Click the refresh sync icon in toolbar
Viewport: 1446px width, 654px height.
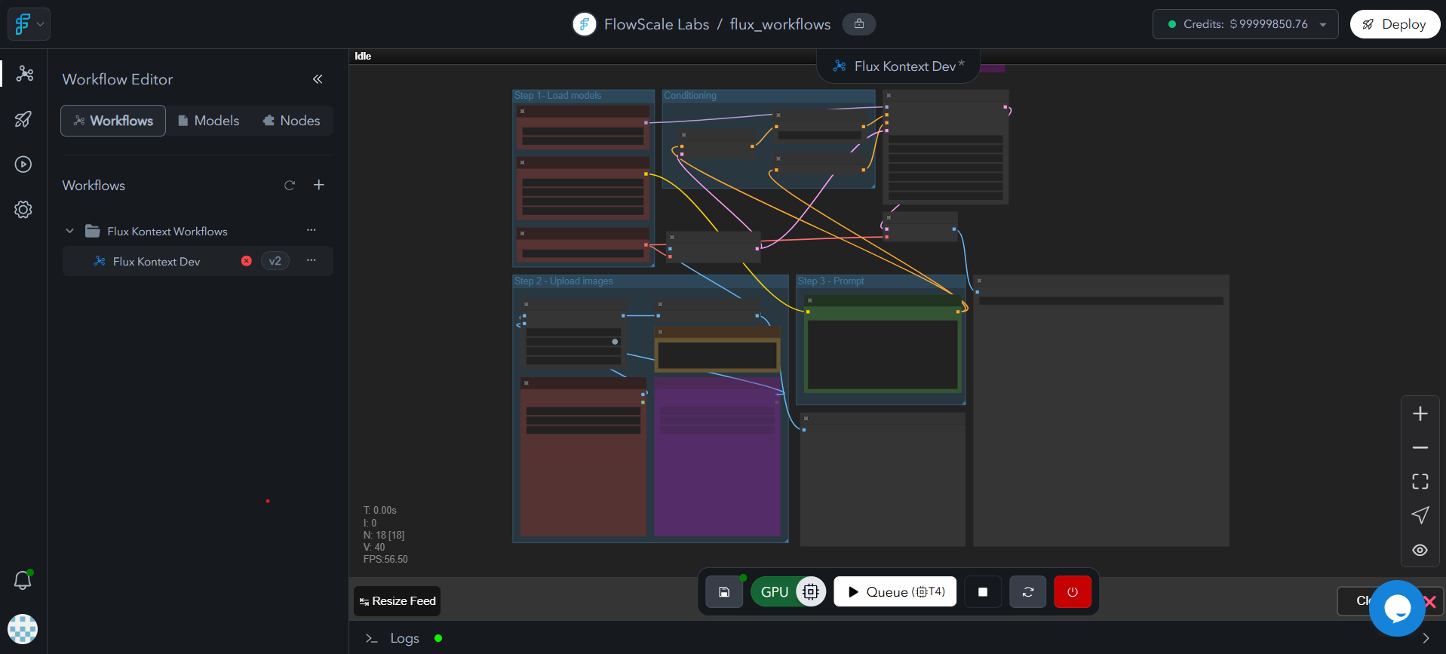click(x=1028, y=592)
